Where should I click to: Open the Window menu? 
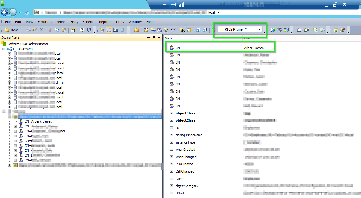(x=135, y=22)
